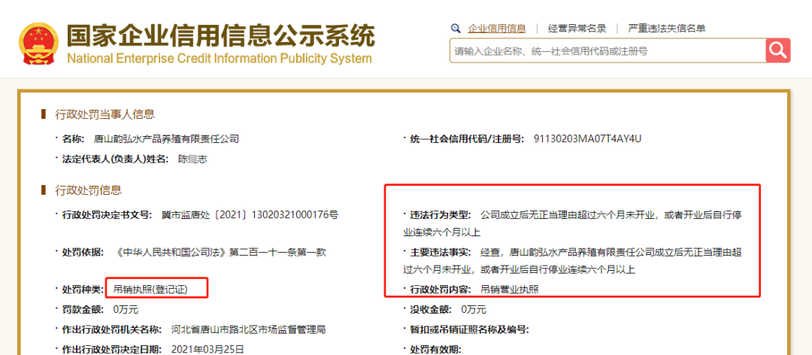Click the National Enterprise Credit Information Publicity System subtitle
This screenshot has width=812, height=355.
tap(220, 58)
